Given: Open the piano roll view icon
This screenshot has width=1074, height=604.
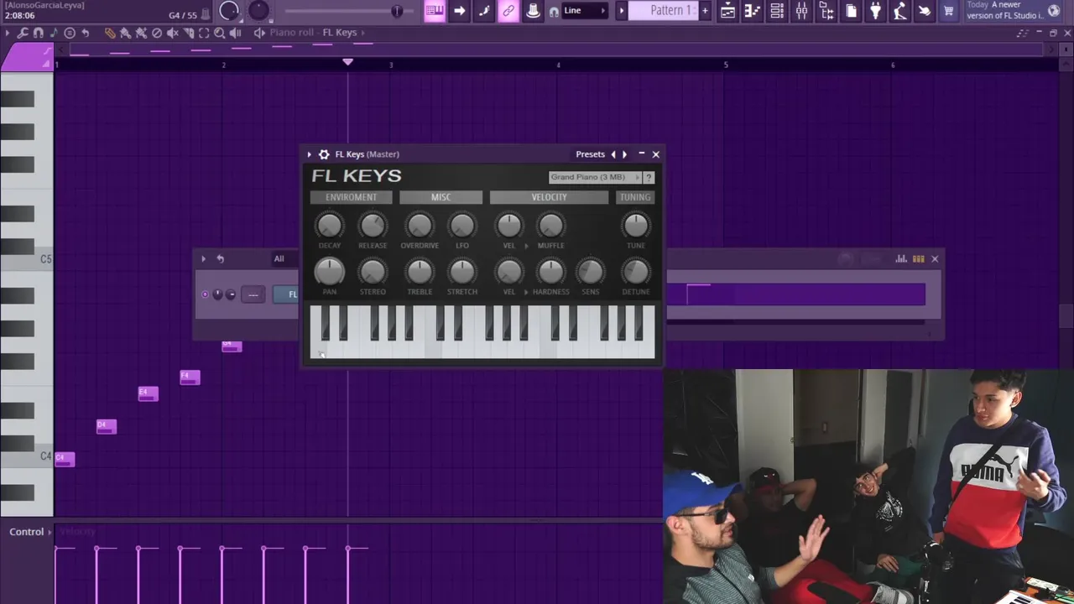Looking at the screenshot, I should pyautogui.click(x=753, y=11).
